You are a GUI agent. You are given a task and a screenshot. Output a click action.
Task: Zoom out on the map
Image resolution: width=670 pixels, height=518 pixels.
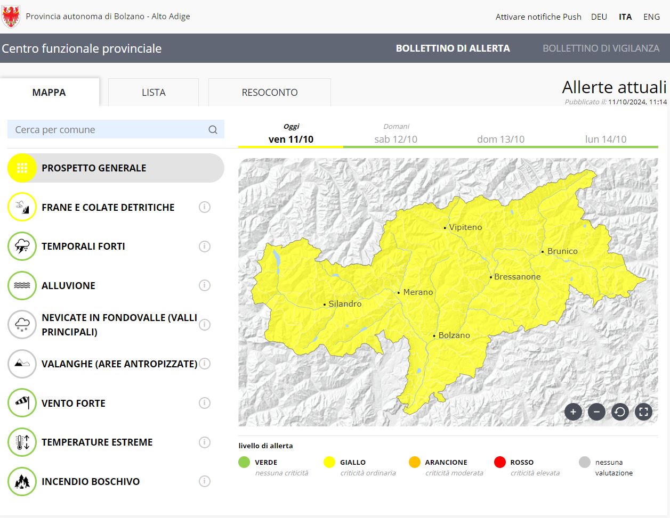coord(596,412)
